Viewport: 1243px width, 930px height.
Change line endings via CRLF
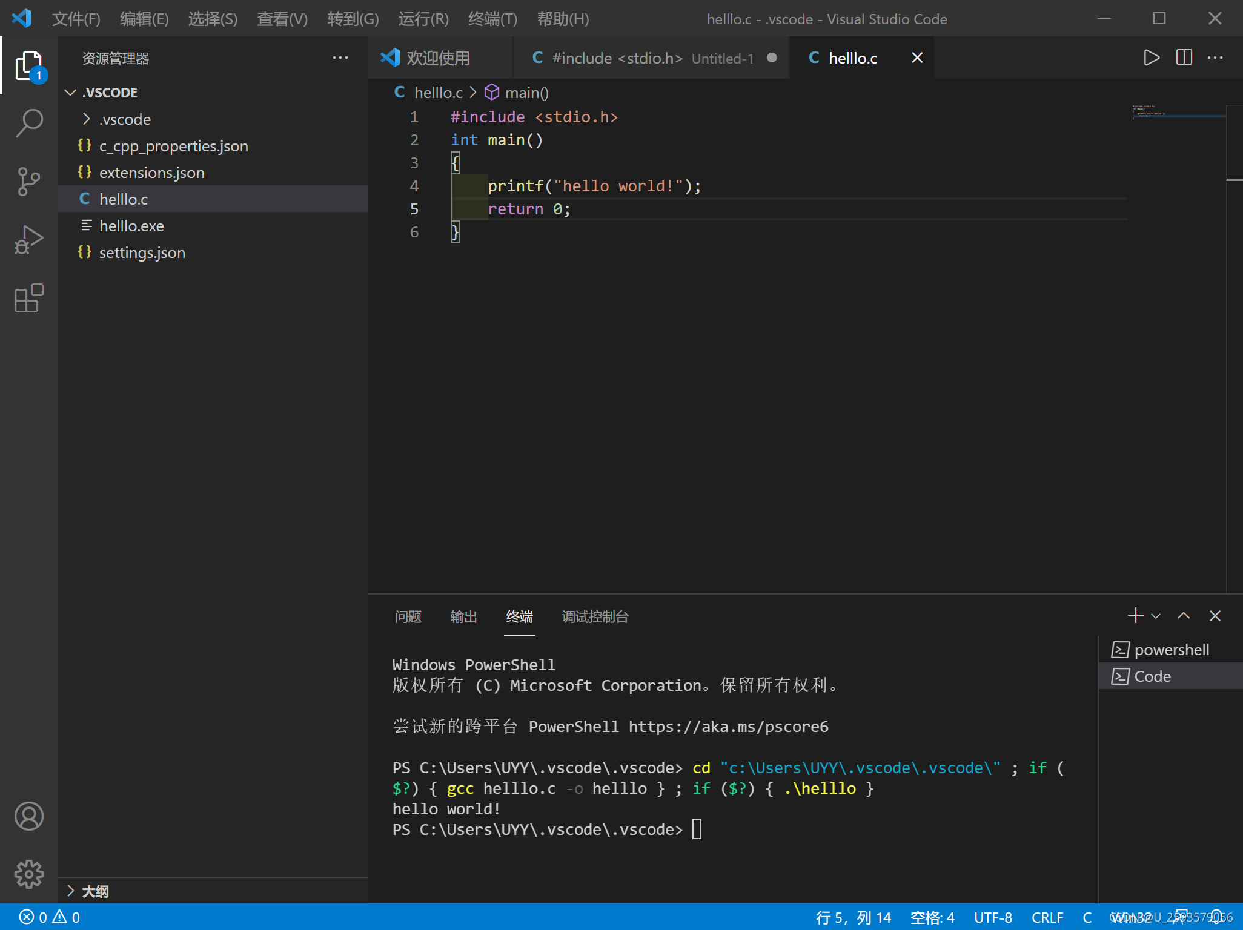(1047, 917)
